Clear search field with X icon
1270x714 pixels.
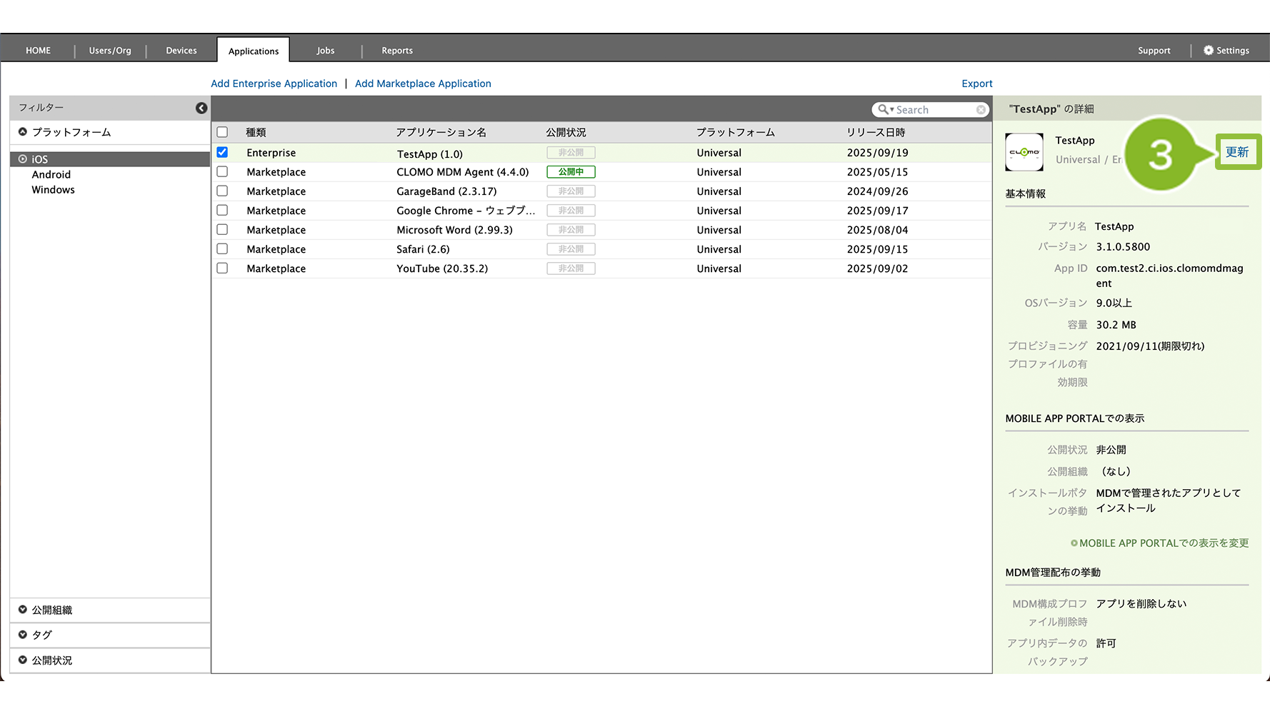[981, 109]
